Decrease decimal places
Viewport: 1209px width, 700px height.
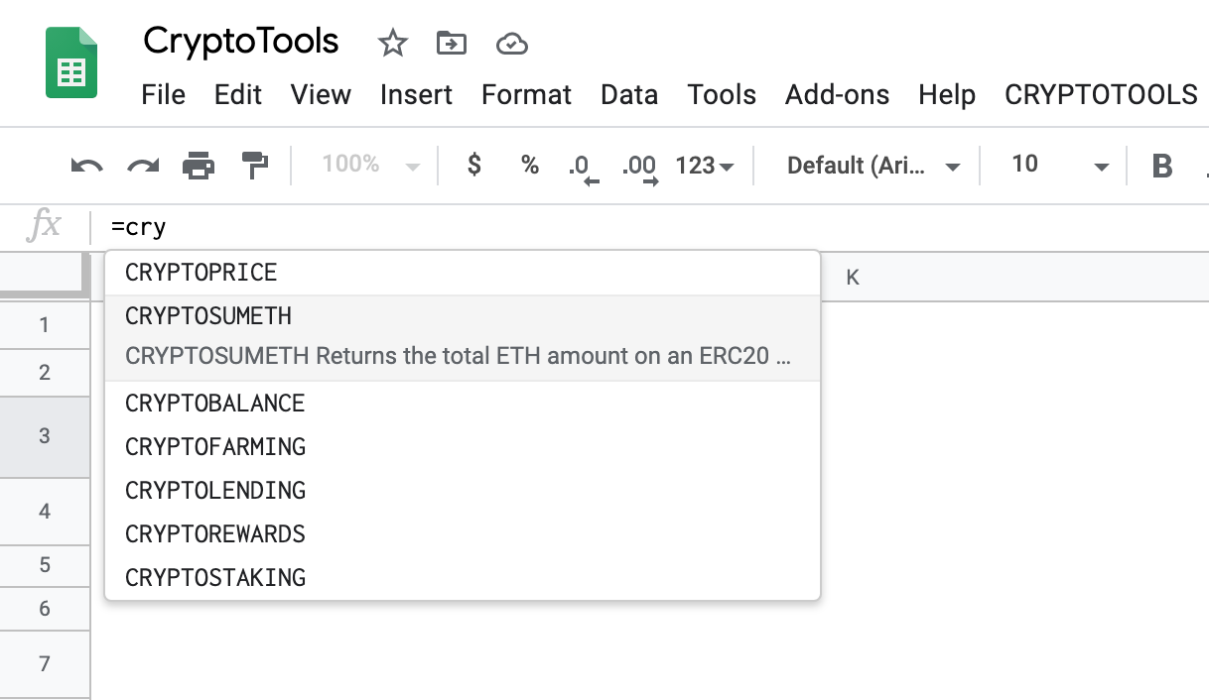click(584, 168)
